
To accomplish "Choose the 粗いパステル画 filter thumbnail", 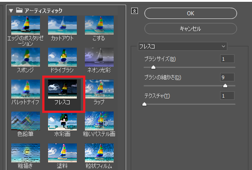I will coord(99,121).
